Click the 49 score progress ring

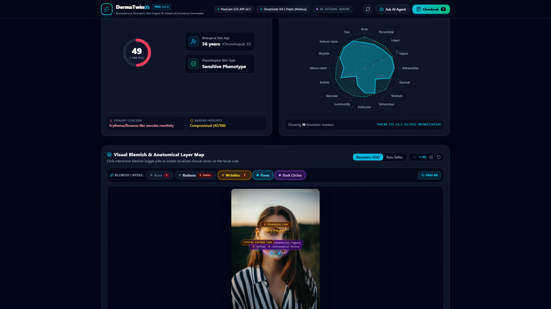[x=137, y=53]
